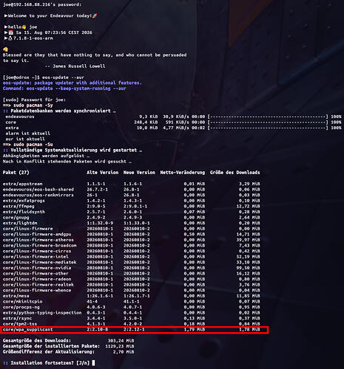Screen dimensions: 344x369
Task: Click the 'eos-update --aur' typed command
Action: coord(63,77)
